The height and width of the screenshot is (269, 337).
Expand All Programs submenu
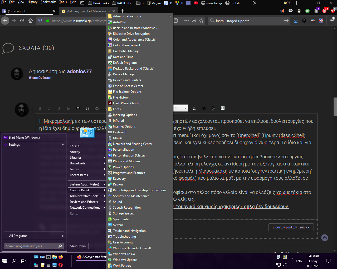[63, 236]
